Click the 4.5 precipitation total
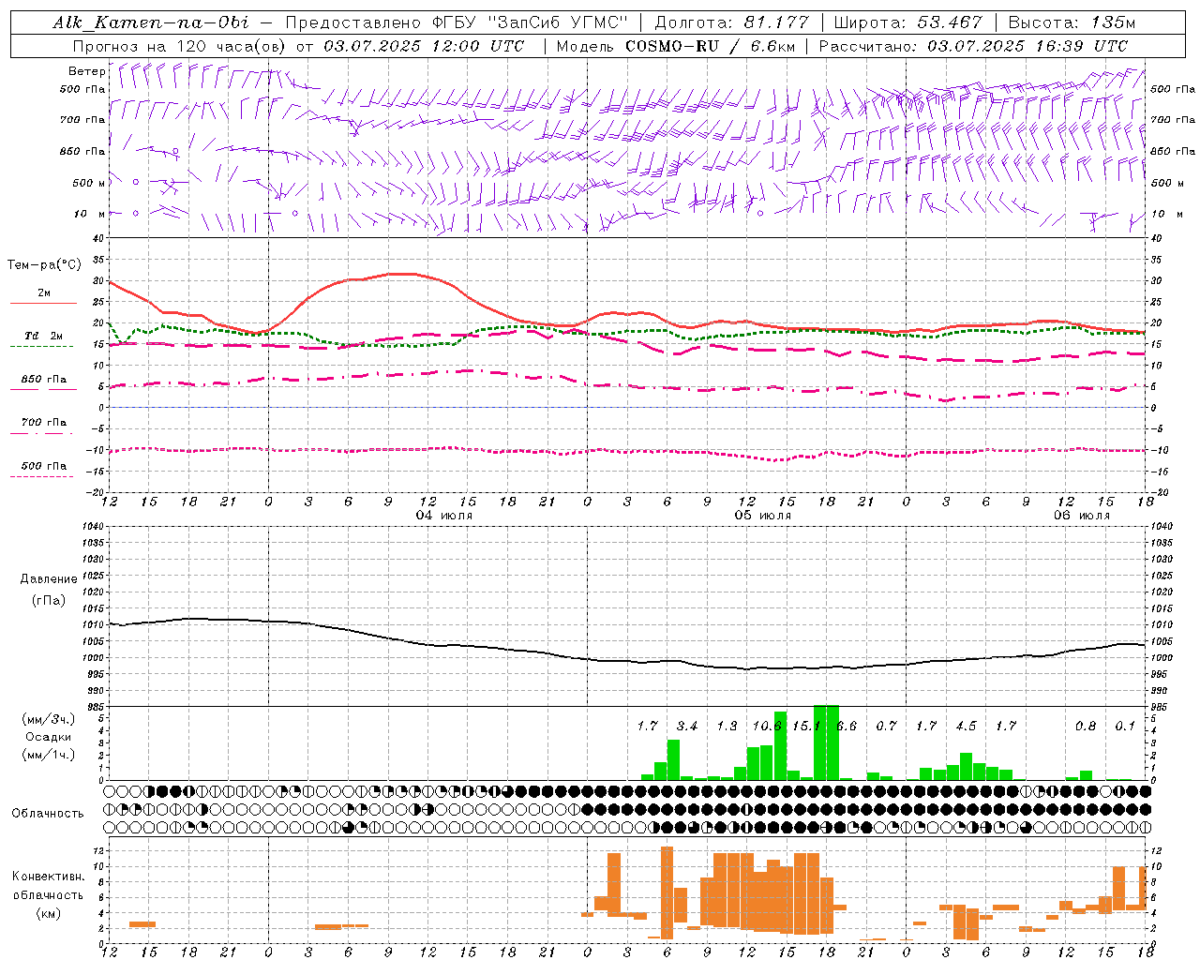The width and height of the screenshot is (1200, 960). [966, 726]
